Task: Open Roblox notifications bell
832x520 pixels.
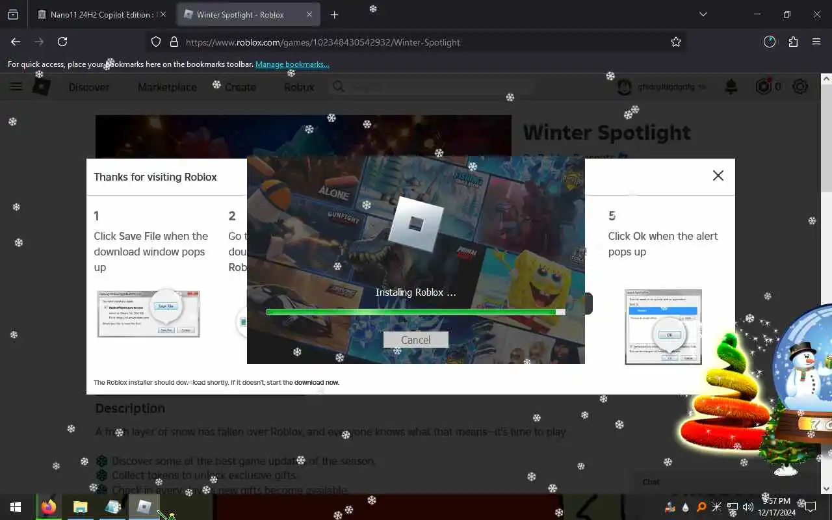Action: [x=731, y=86]
